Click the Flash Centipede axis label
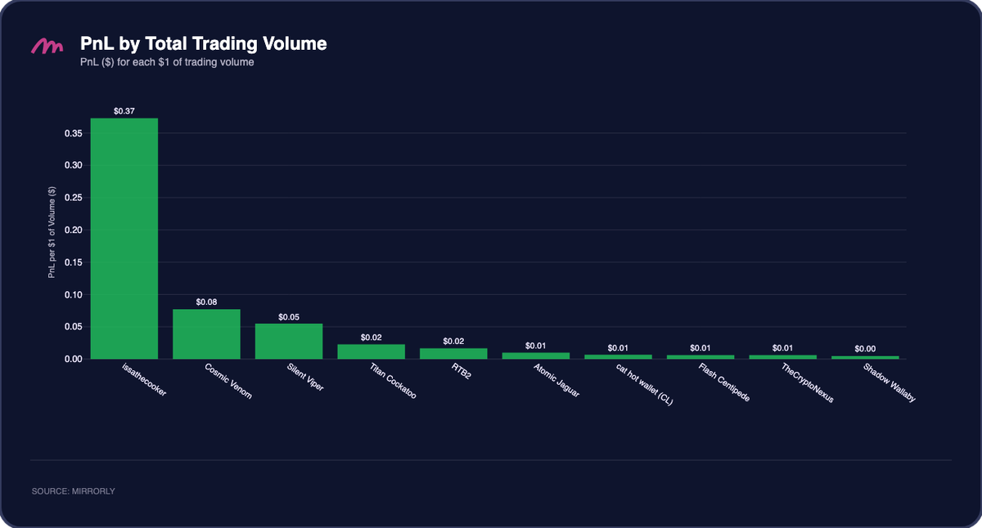982x528 pixels. click(724, 383)
